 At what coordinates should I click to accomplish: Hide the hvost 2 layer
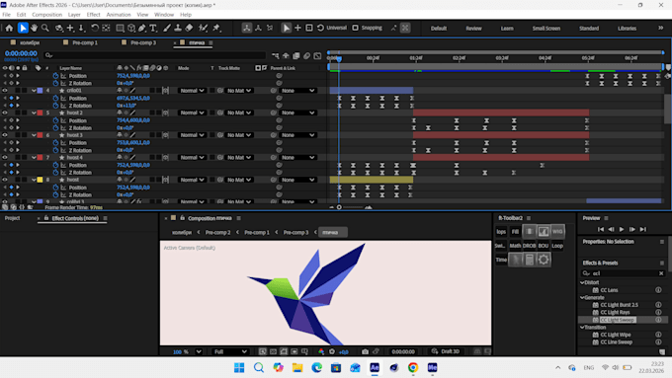5,113
